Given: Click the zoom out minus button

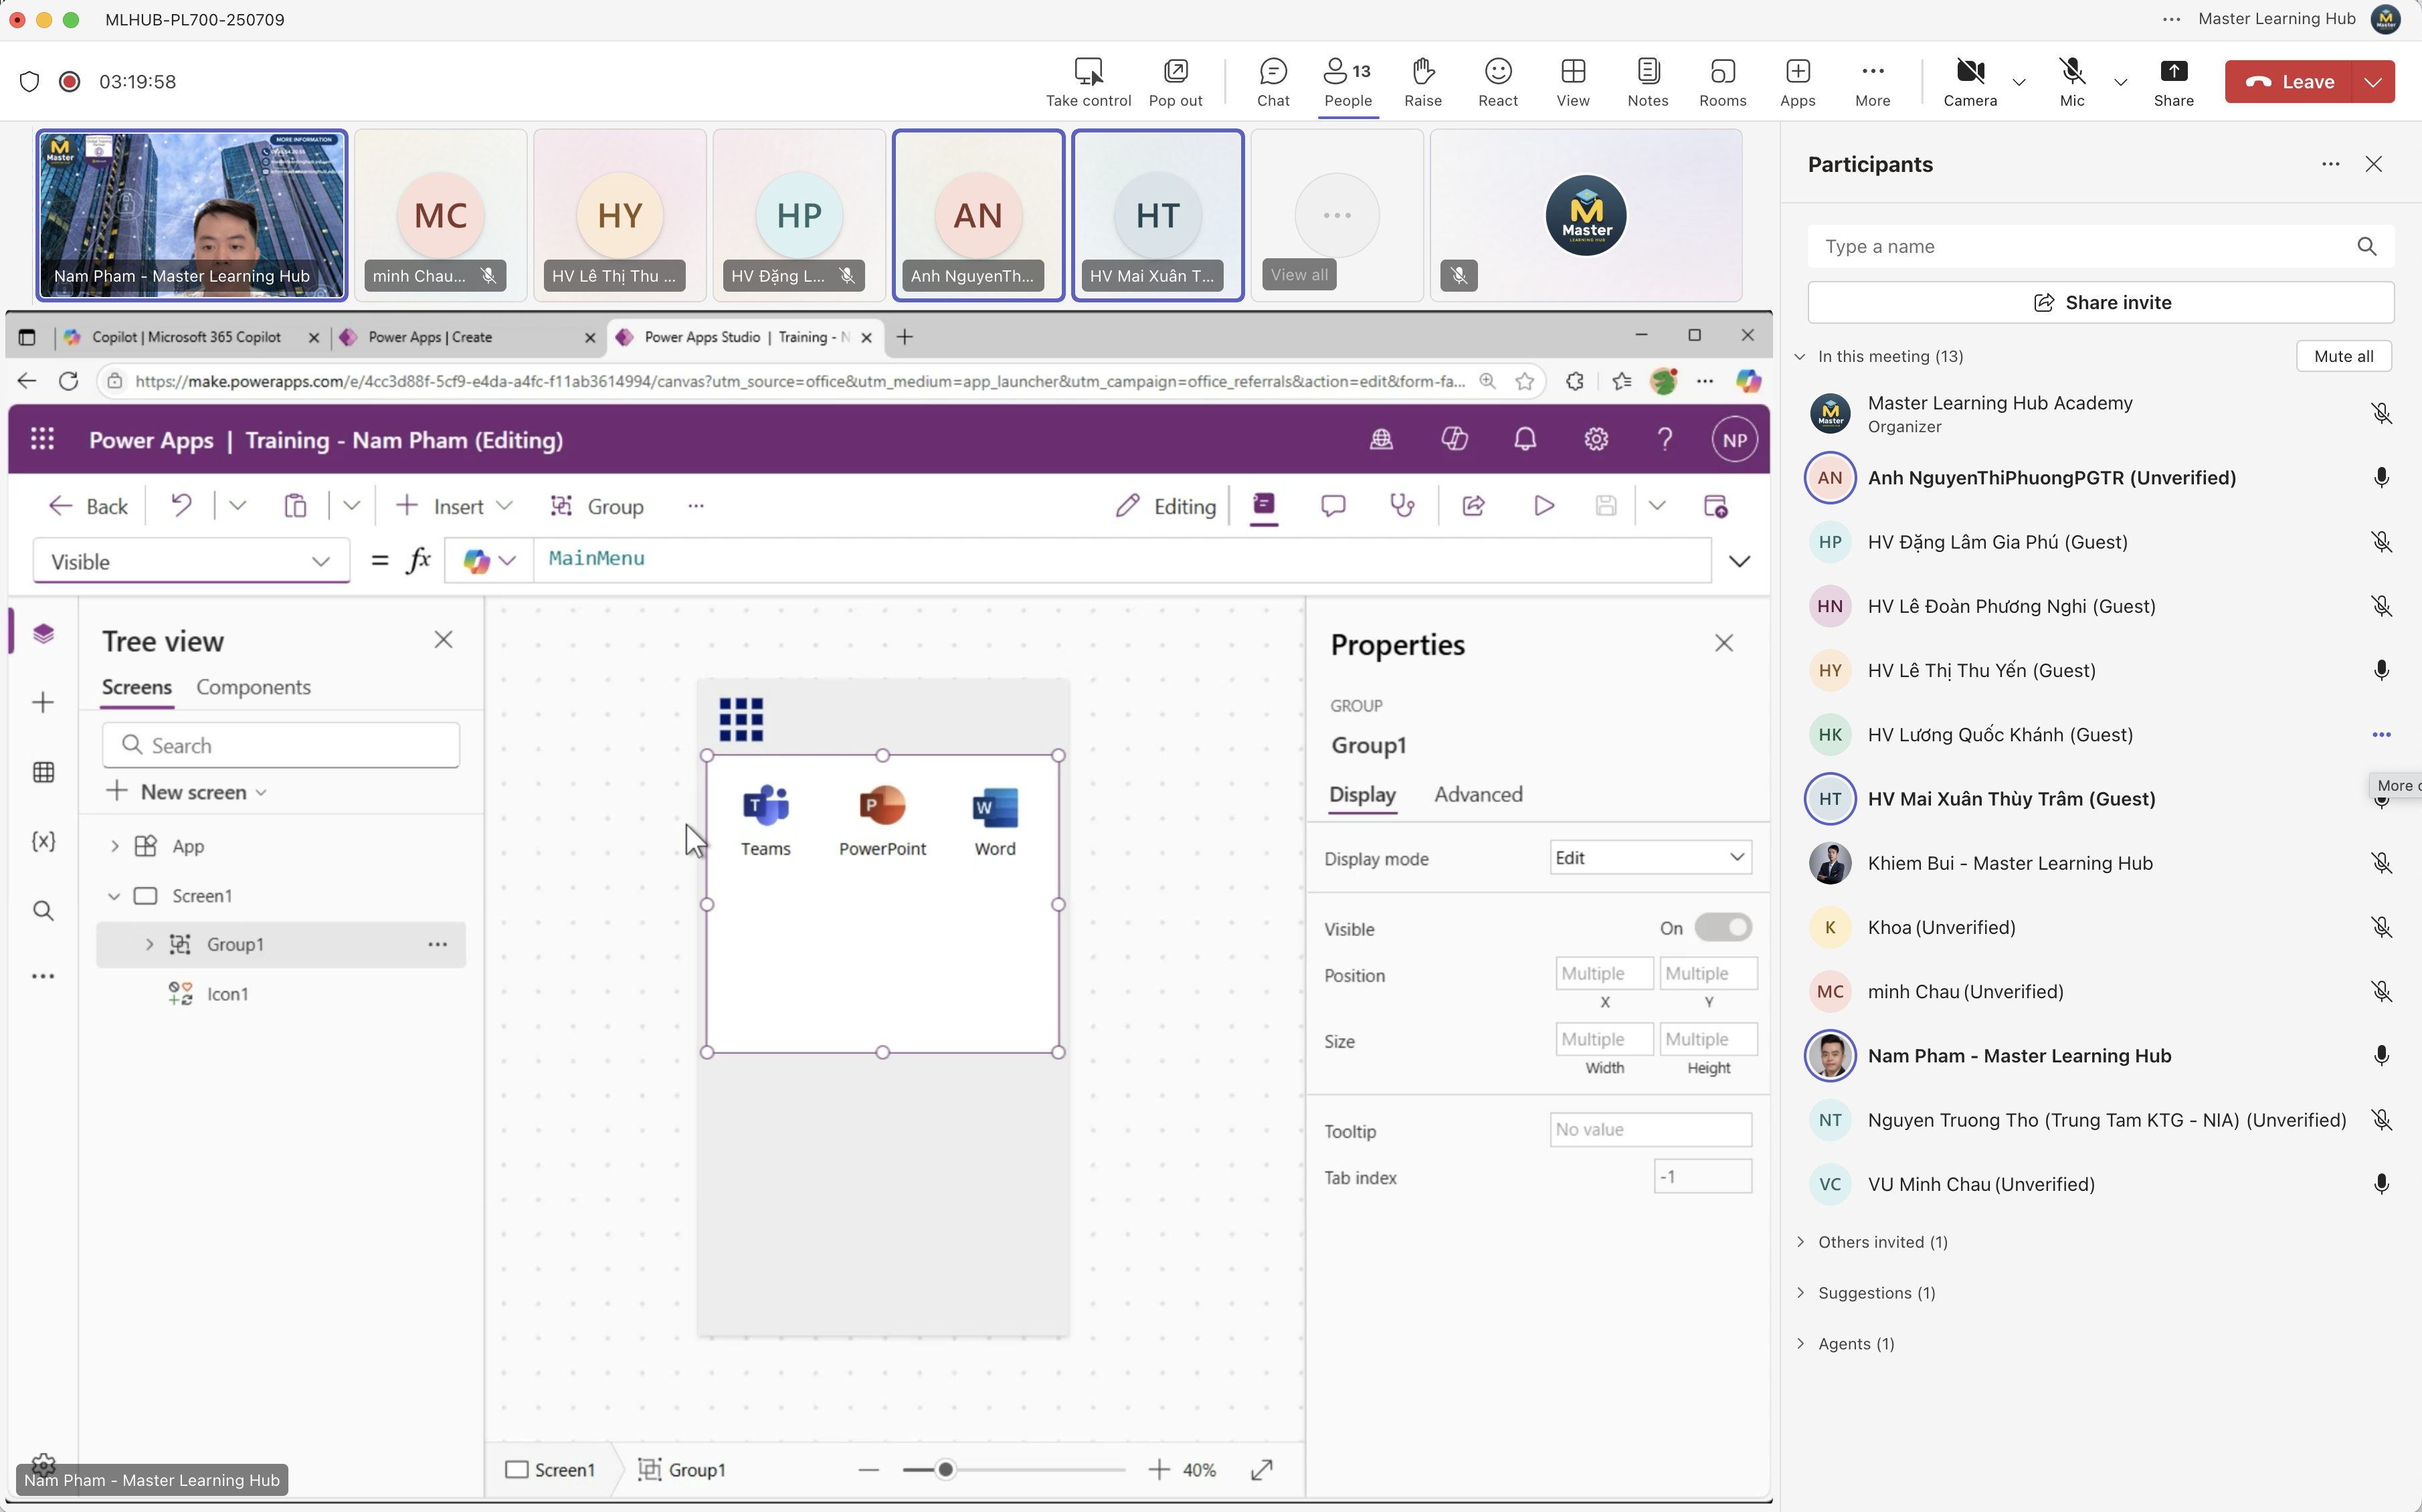Looking at the screenshot, I should (868, 1469).
